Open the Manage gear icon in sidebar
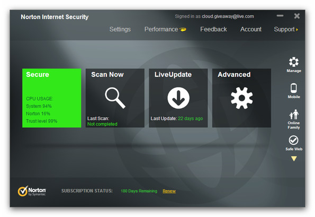This screenshot has height=217, width=315. (294, 62)
